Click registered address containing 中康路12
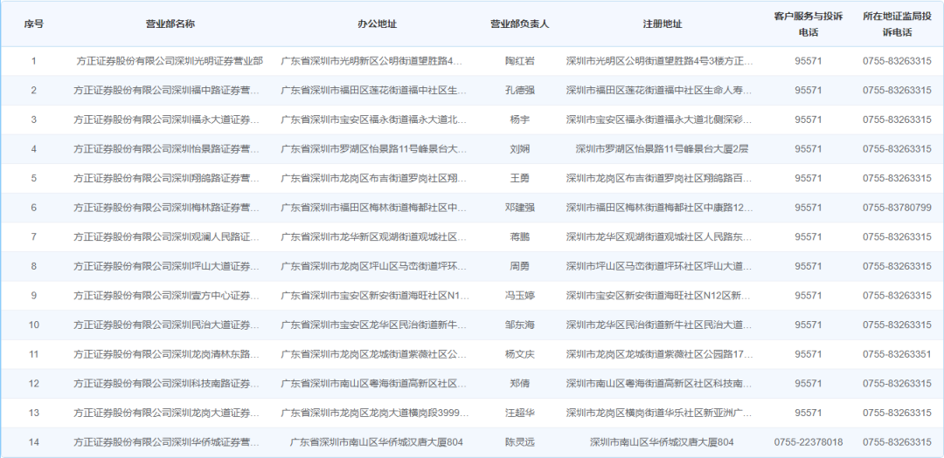944x458 pixels. [659, 208]
